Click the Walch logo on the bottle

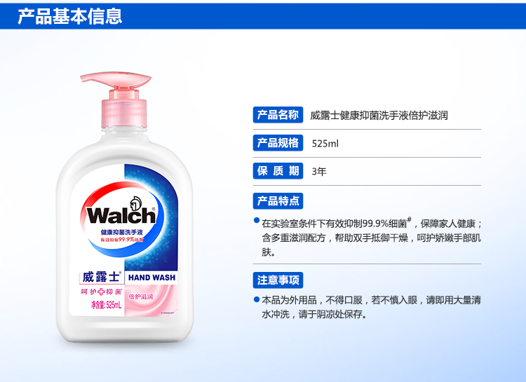(121, 215)
